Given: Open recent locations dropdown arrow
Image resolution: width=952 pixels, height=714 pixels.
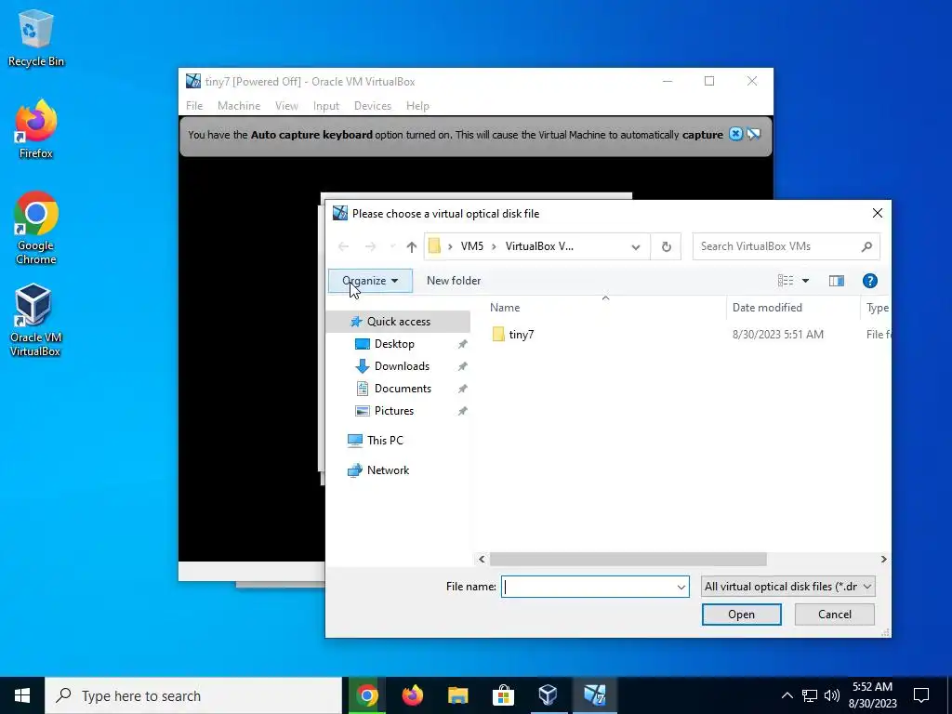Looking at the screenshot, I should coord(392,246).
